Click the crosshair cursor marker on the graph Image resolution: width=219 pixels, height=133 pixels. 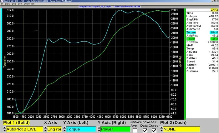(36, 30)
